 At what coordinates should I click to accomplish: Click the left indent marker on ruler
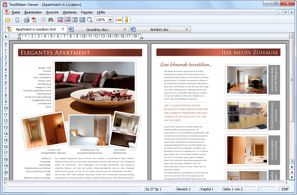19,37
